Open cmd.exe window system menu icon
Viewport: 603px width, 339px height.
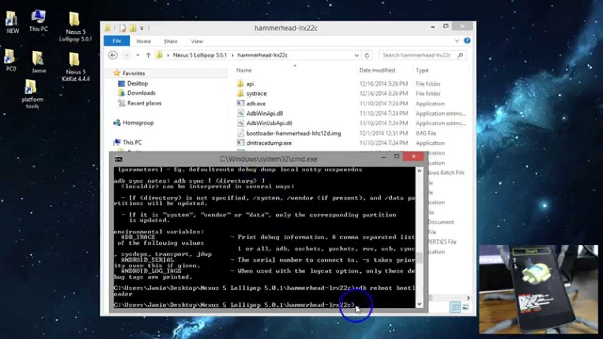(x=119, y=160)
